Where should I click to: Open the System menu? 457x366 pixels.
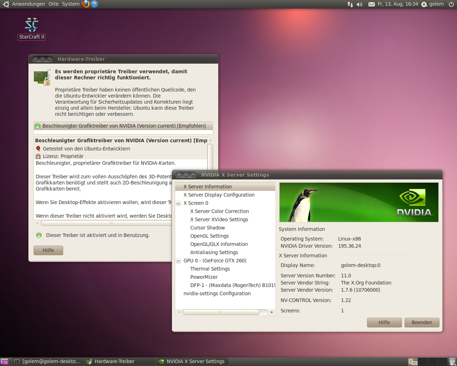(x=70, y=4)
